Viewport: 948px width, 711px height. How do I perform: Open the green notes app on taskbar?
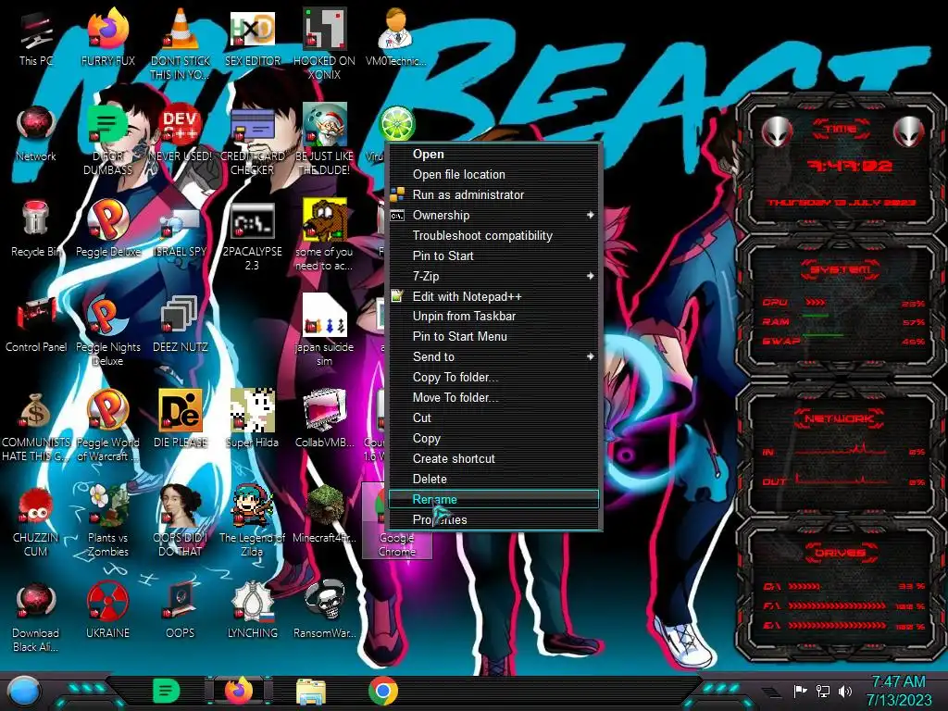point(166,691)
